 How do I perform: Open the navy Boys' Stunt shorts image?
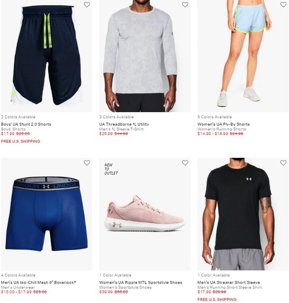(x=46, y=56)
